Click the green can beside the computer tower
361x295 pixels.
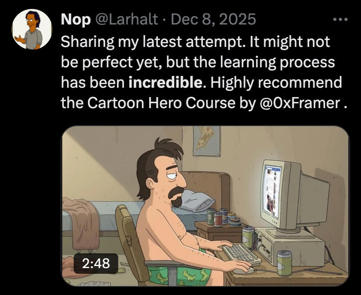click(x=283, y=262)
